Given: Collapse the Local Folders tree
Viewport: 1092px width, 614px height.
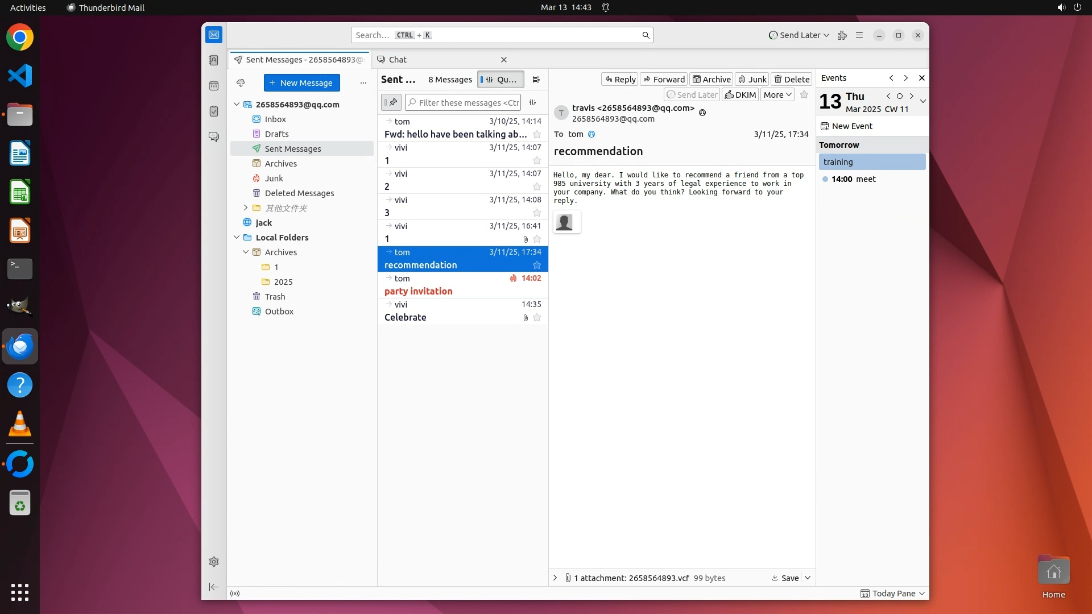Looking at the screenshot, I should coord(237,238).
